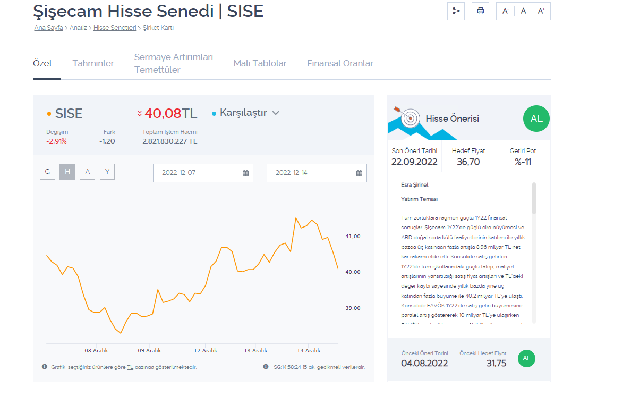Click the Toplam İşlem Hacmi label
Viewport: 631px width, 404px height.
coord(170,132)
